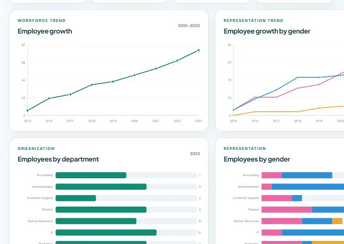Select the green Administration bar in Employees by department
344x244 pixels.
pyautogui.click(x=101, y=186)
